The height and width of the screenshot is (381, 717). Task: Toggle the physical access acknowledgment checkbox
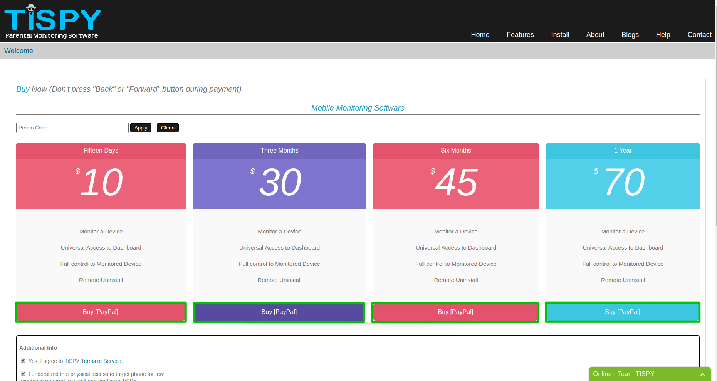(23, 374)
